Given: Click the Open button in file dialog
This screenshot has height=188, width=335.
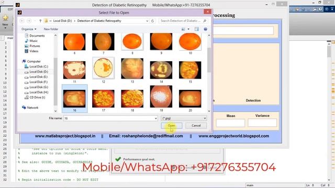Looking at the screenshot, I should [x=172, y=125].
